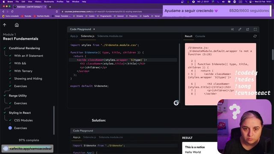Open the File menu
This screenshot has width=274, height=154.
[17, 2]
